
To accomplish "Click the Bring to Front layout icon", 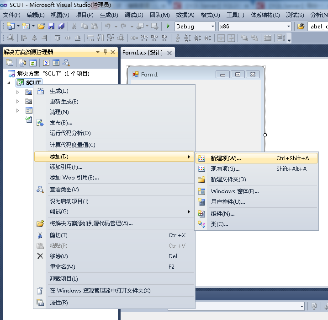I will coord(244,38).
